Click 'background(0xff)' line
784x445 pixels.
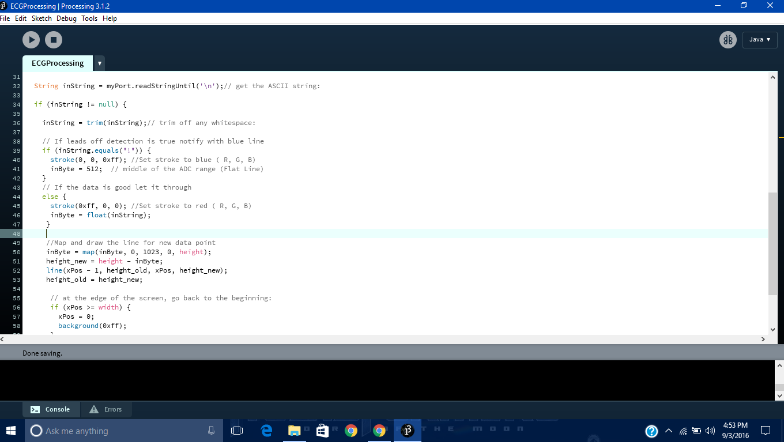92,326
